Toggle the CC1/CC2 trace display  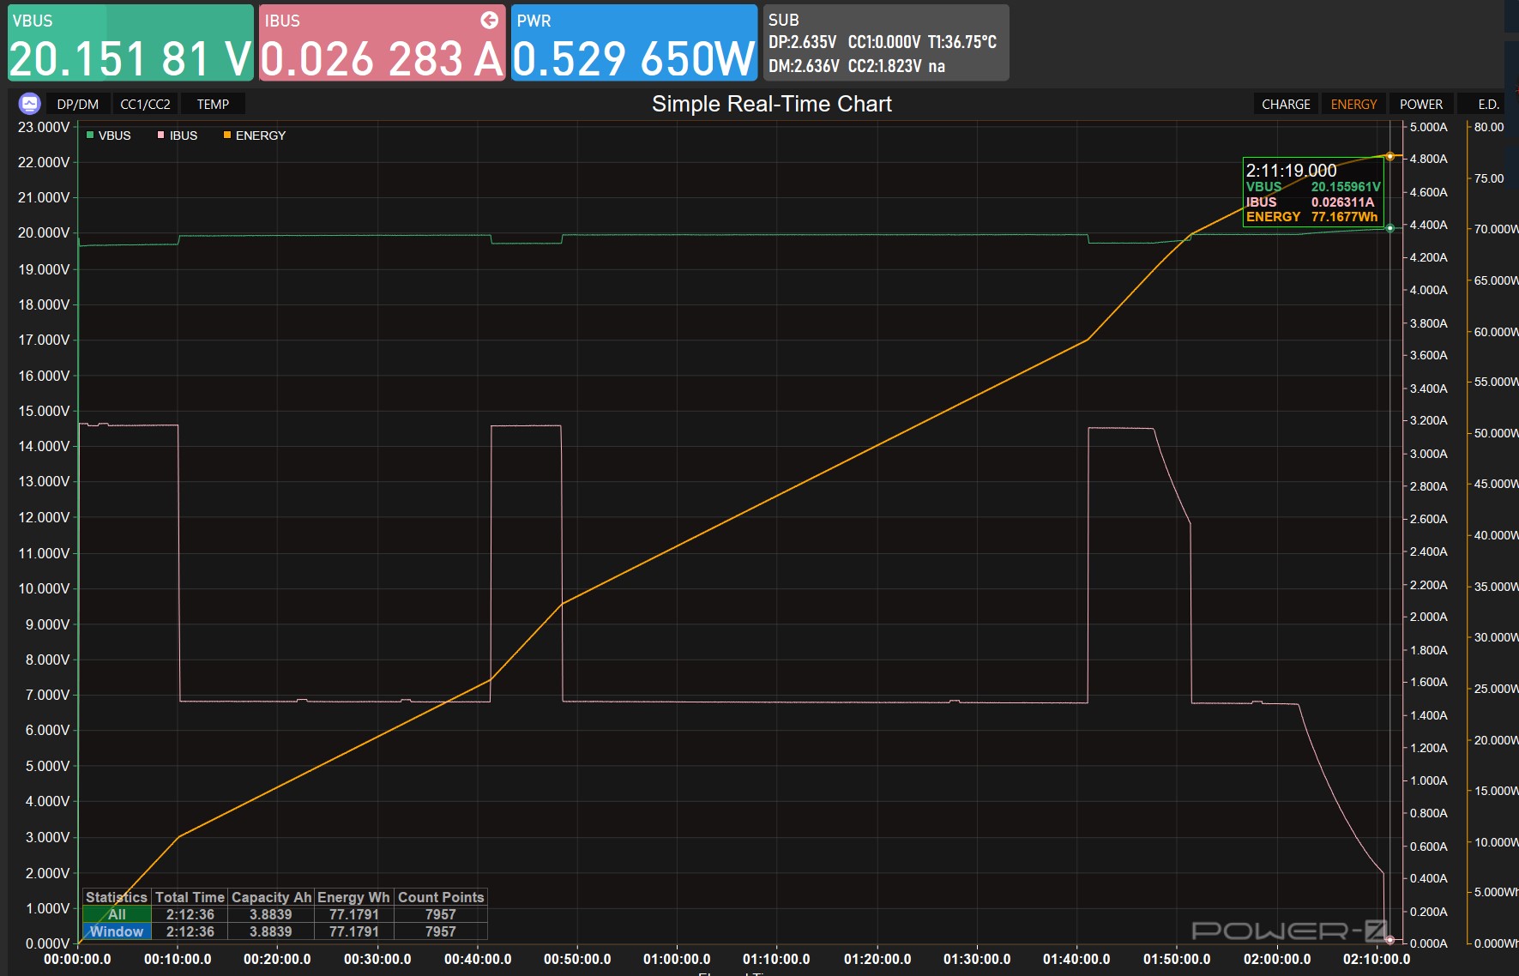(x=145, y=104)
